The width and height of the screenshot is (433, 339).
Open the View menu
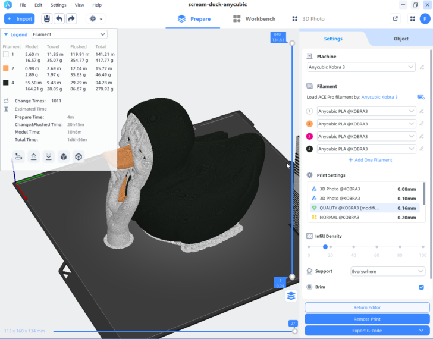(79, 5)
